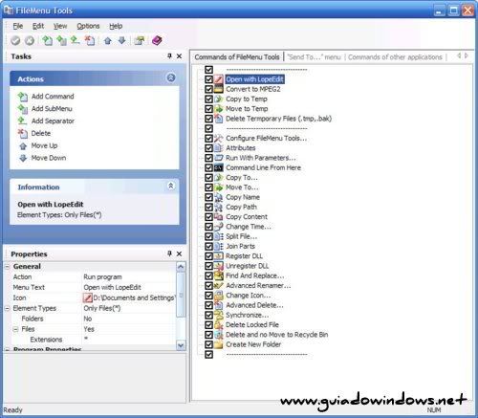Image resolution: width=478 pixels, height=418 pixels.
Task: Pin the Tasks panel
Action: pyautogui.click(x=169, y=56)
